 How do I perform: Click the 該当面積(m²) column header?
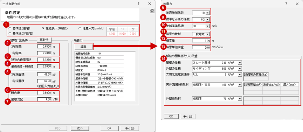pyautogui.click(x=253, y=85)
